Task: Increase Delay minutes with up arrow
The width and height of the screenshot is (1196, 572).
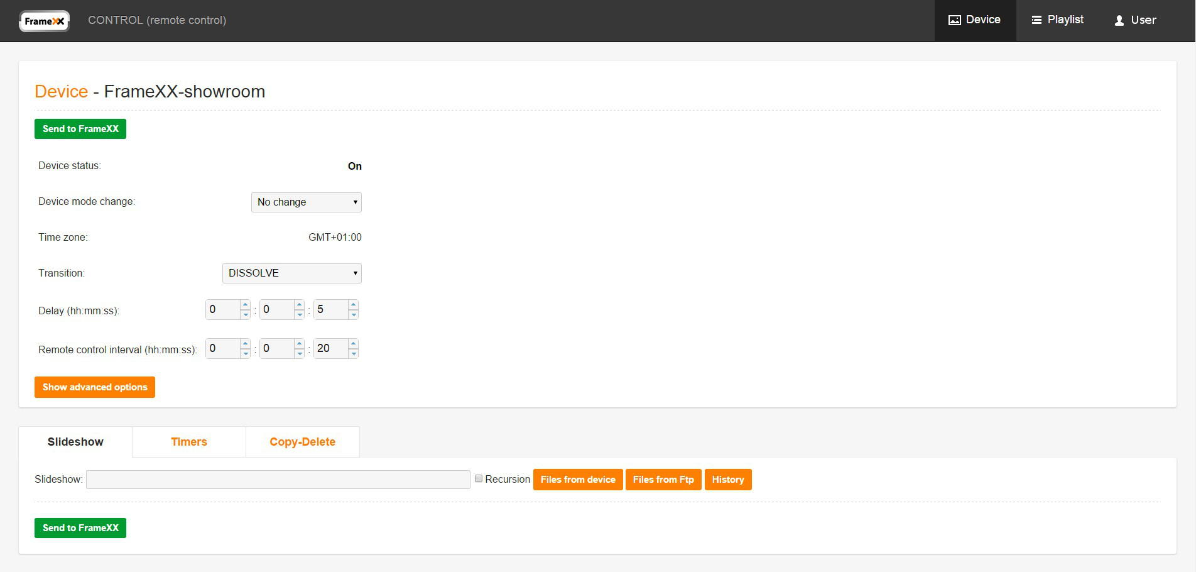Action: [300, 305]
